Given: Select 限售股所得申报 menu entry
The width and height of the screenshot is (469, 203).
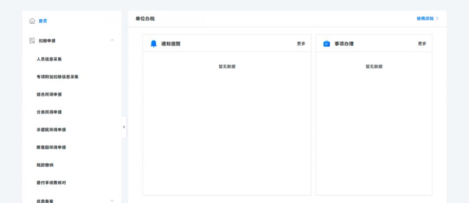Looking at the screenshot, I should point(51,147).
